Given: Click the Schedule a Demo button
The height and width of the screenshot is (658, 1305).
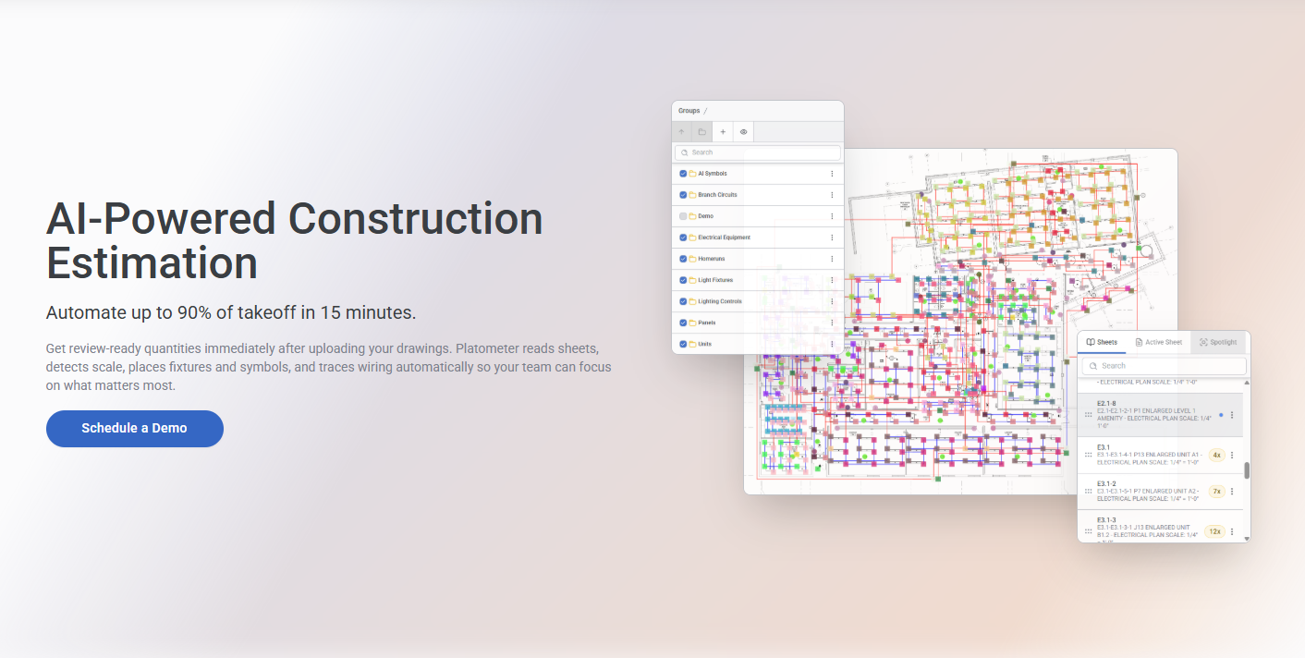Looking at the screenshot, I should point(134,428).
